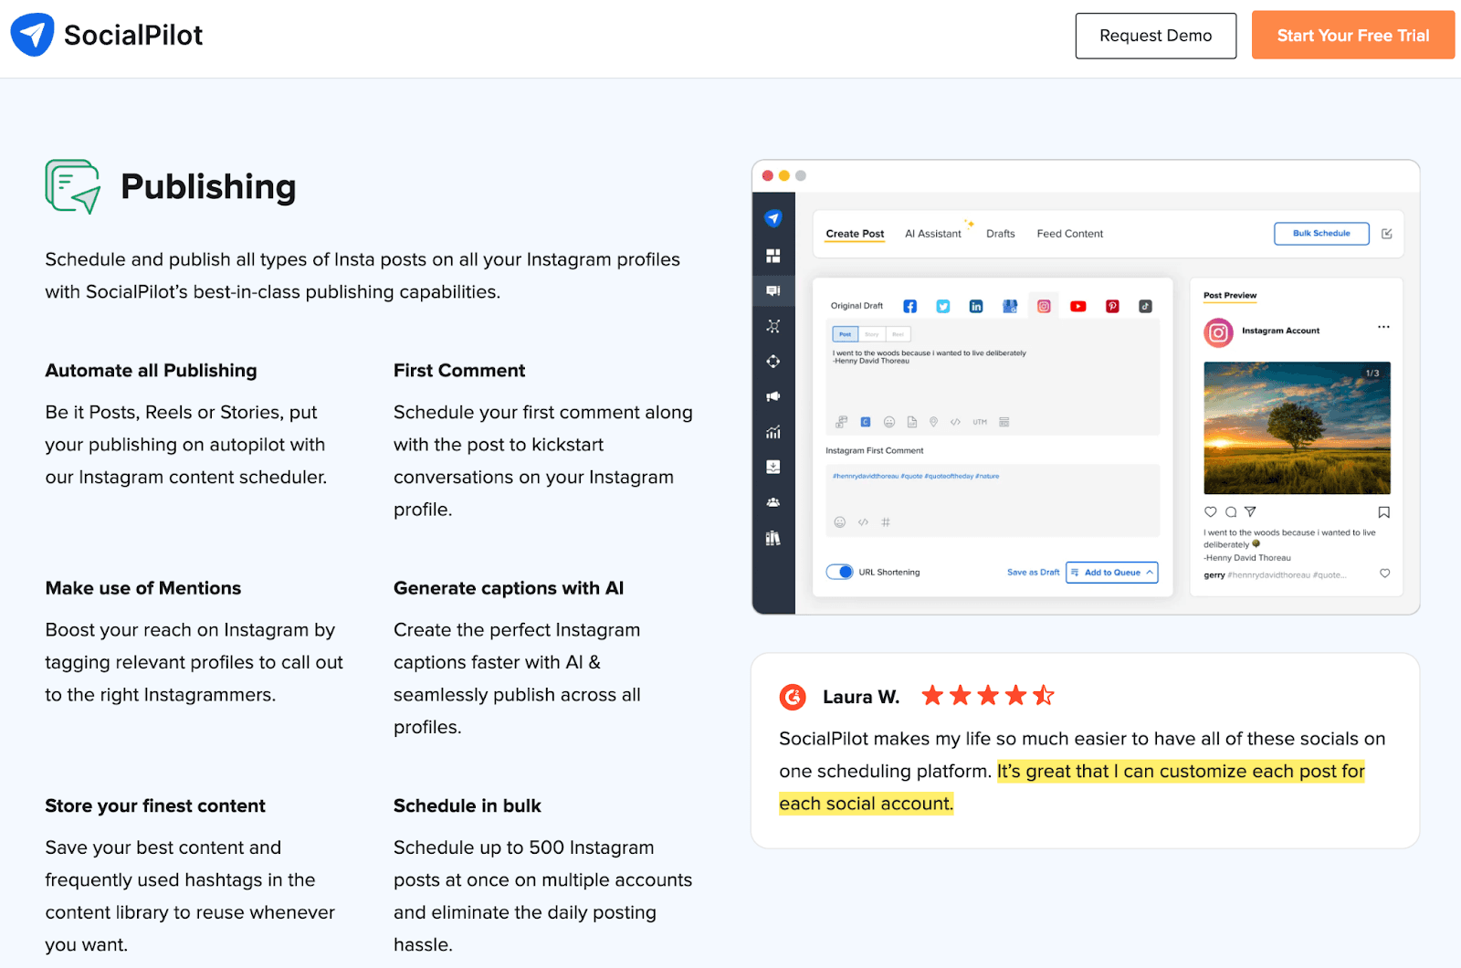This screenshot has height=968, width=1461.
Task: Select the Reel type option
Action: tap(899, 334)
